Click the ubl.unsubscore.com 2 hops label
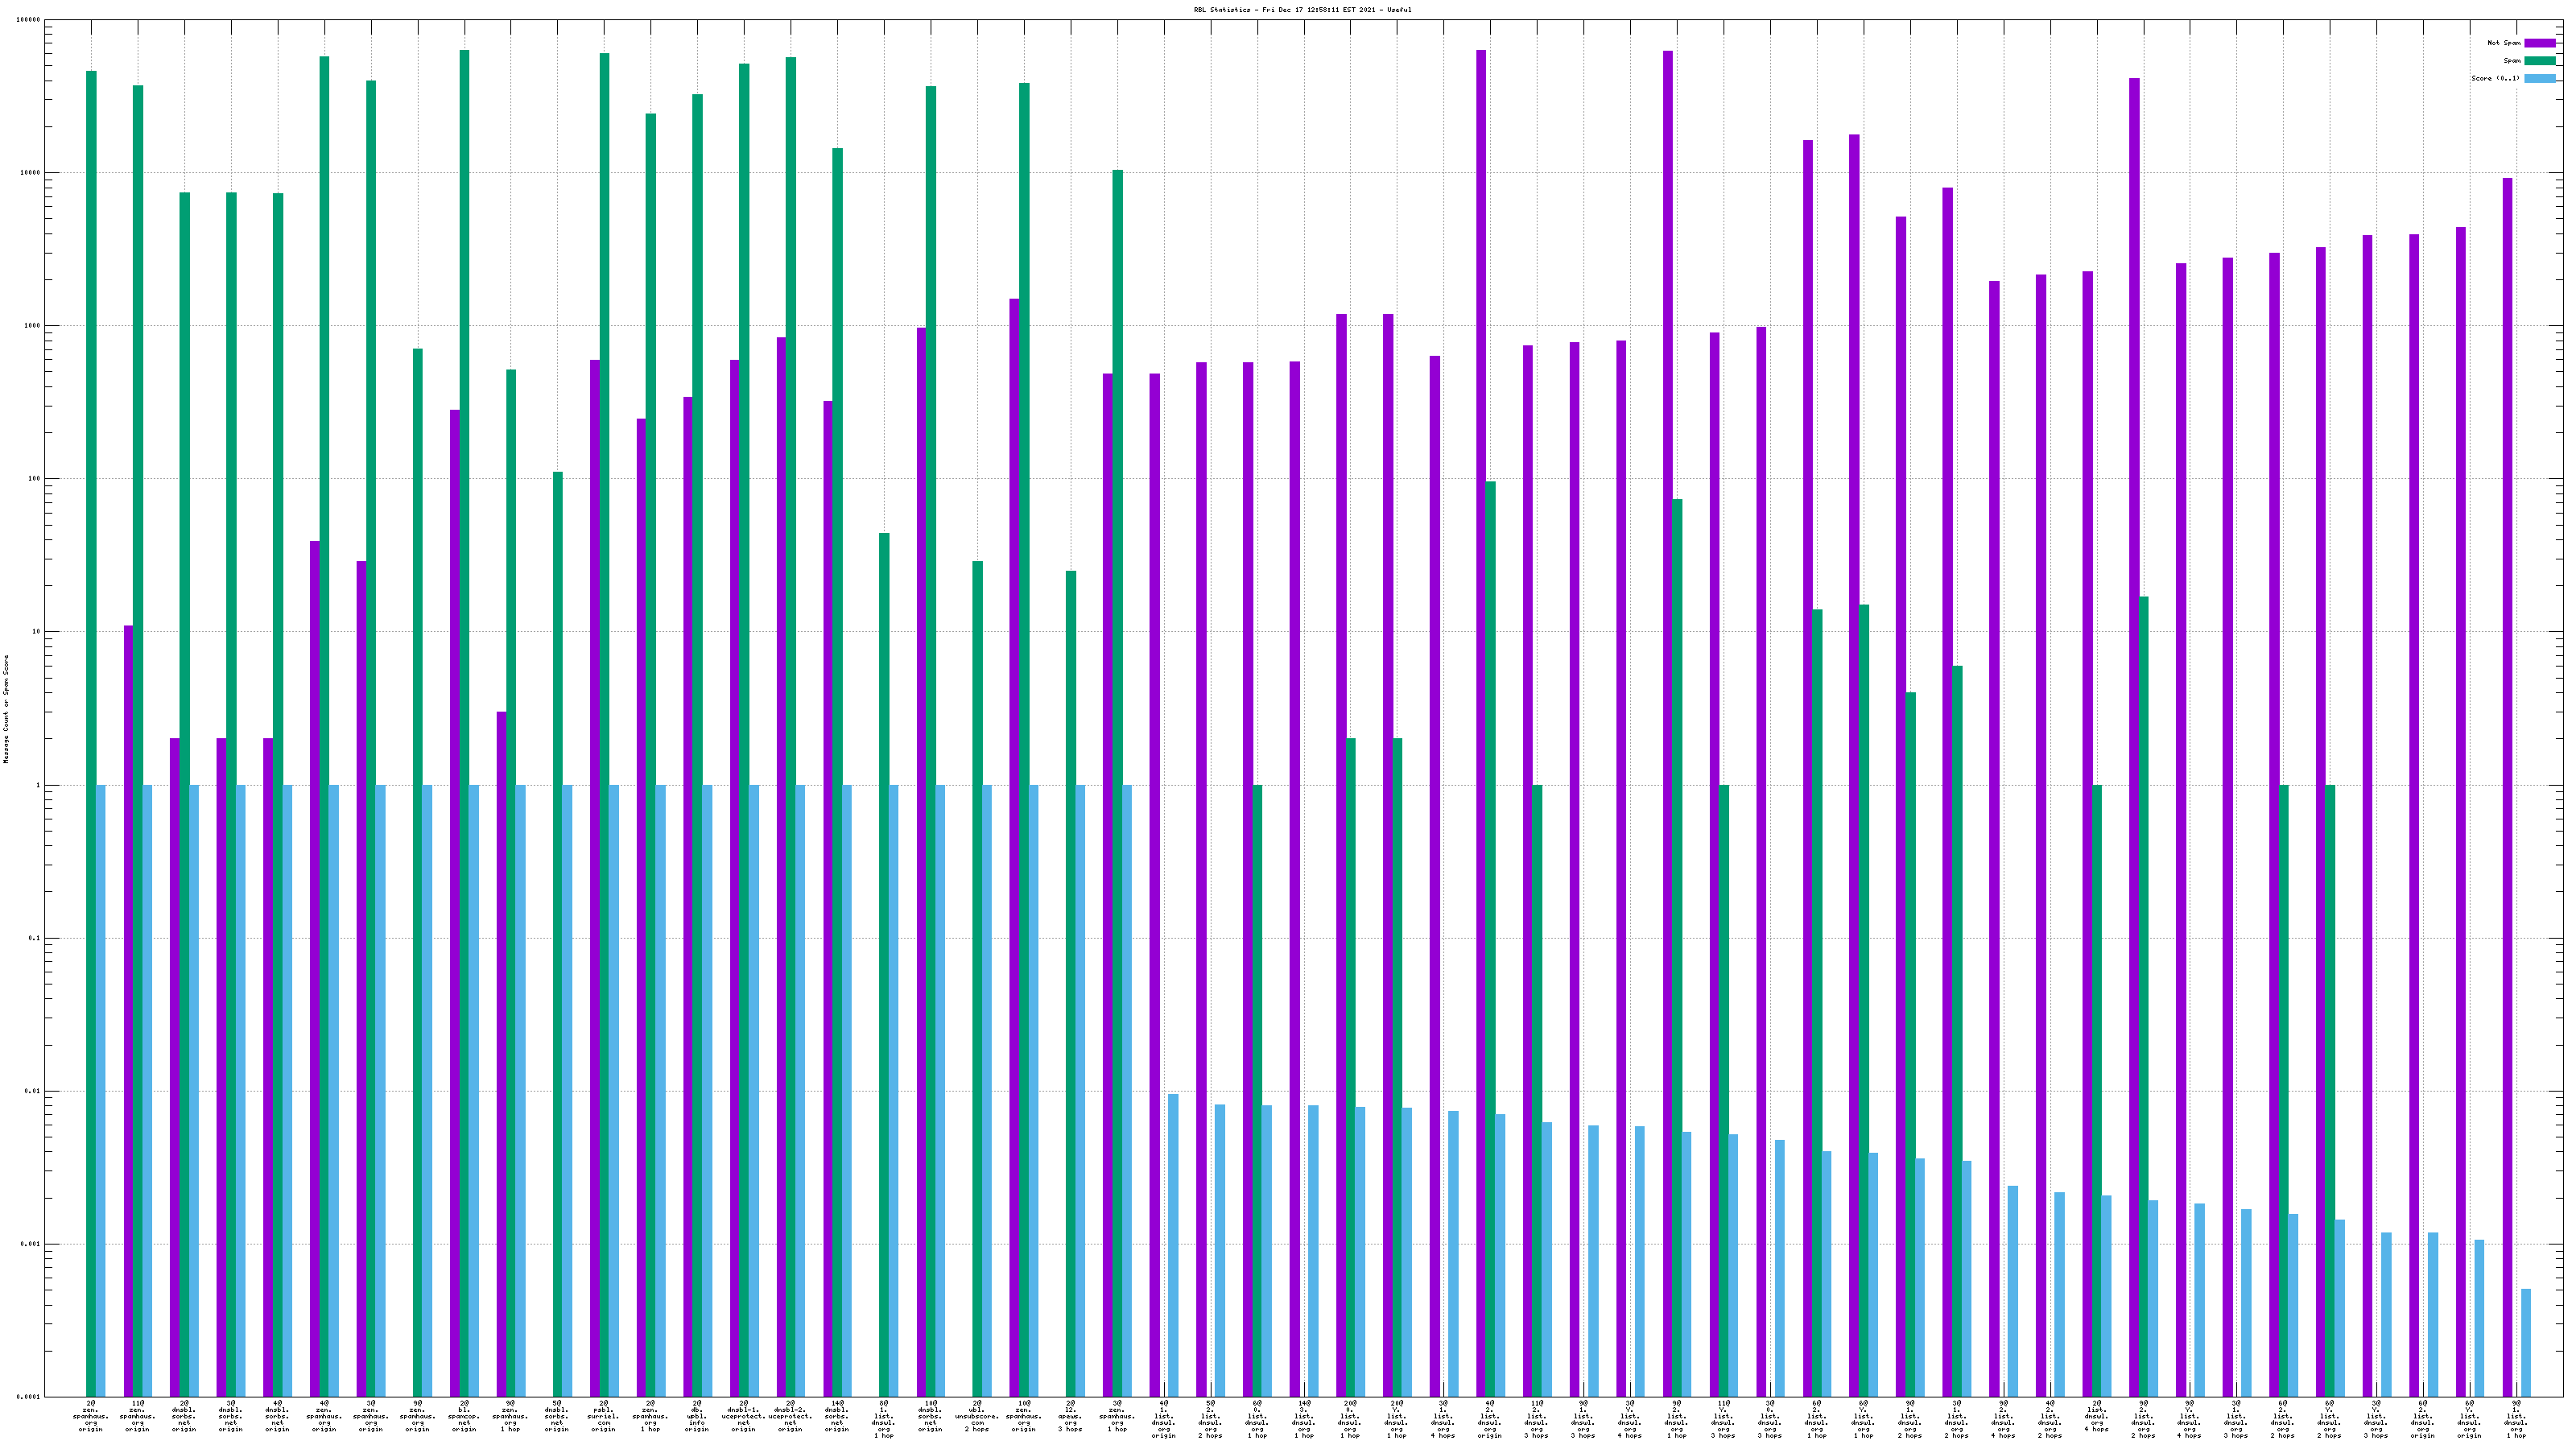 click(x=977, y=1416)
